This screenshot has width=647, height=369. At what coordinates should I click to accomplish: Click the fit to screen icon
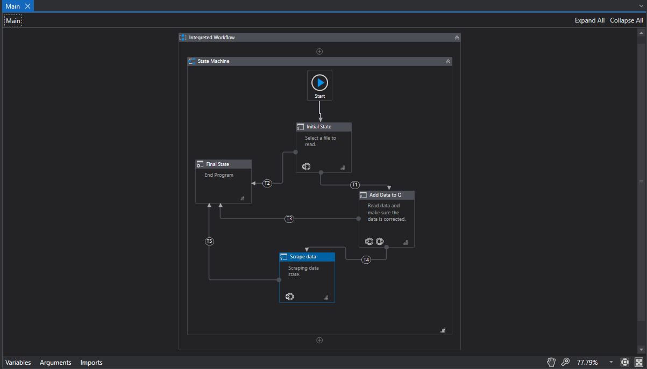pyautogui.click(x=625, y=362)
